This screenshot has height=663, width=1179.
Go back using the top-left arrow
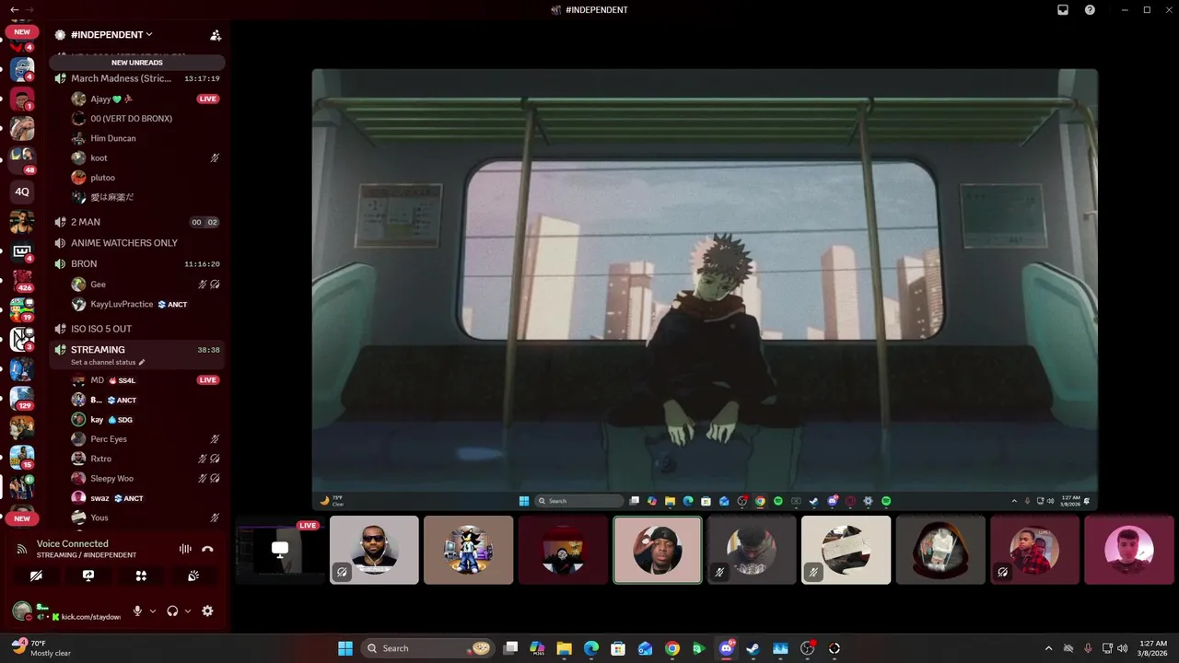[x=14, y=9]
